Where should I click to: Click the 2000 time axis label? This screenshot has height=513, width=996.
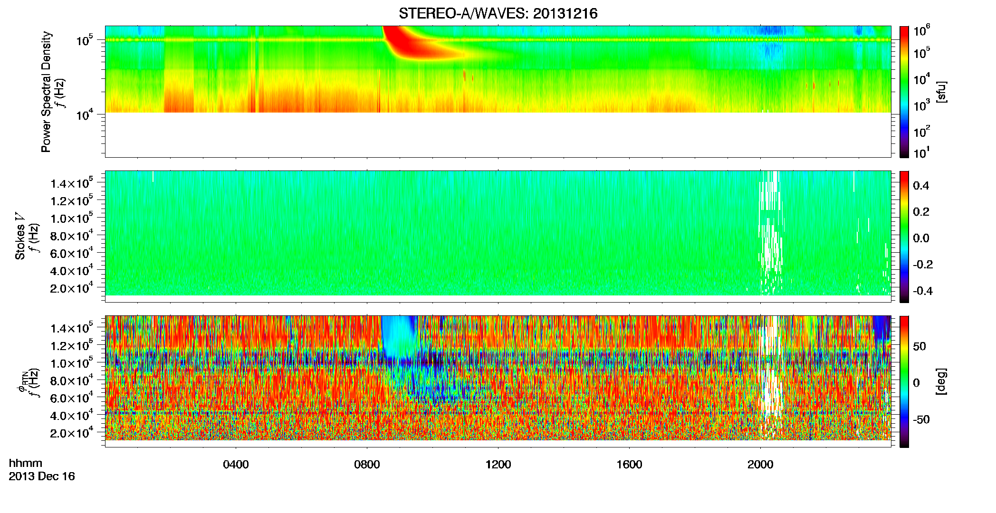point(760,465)
